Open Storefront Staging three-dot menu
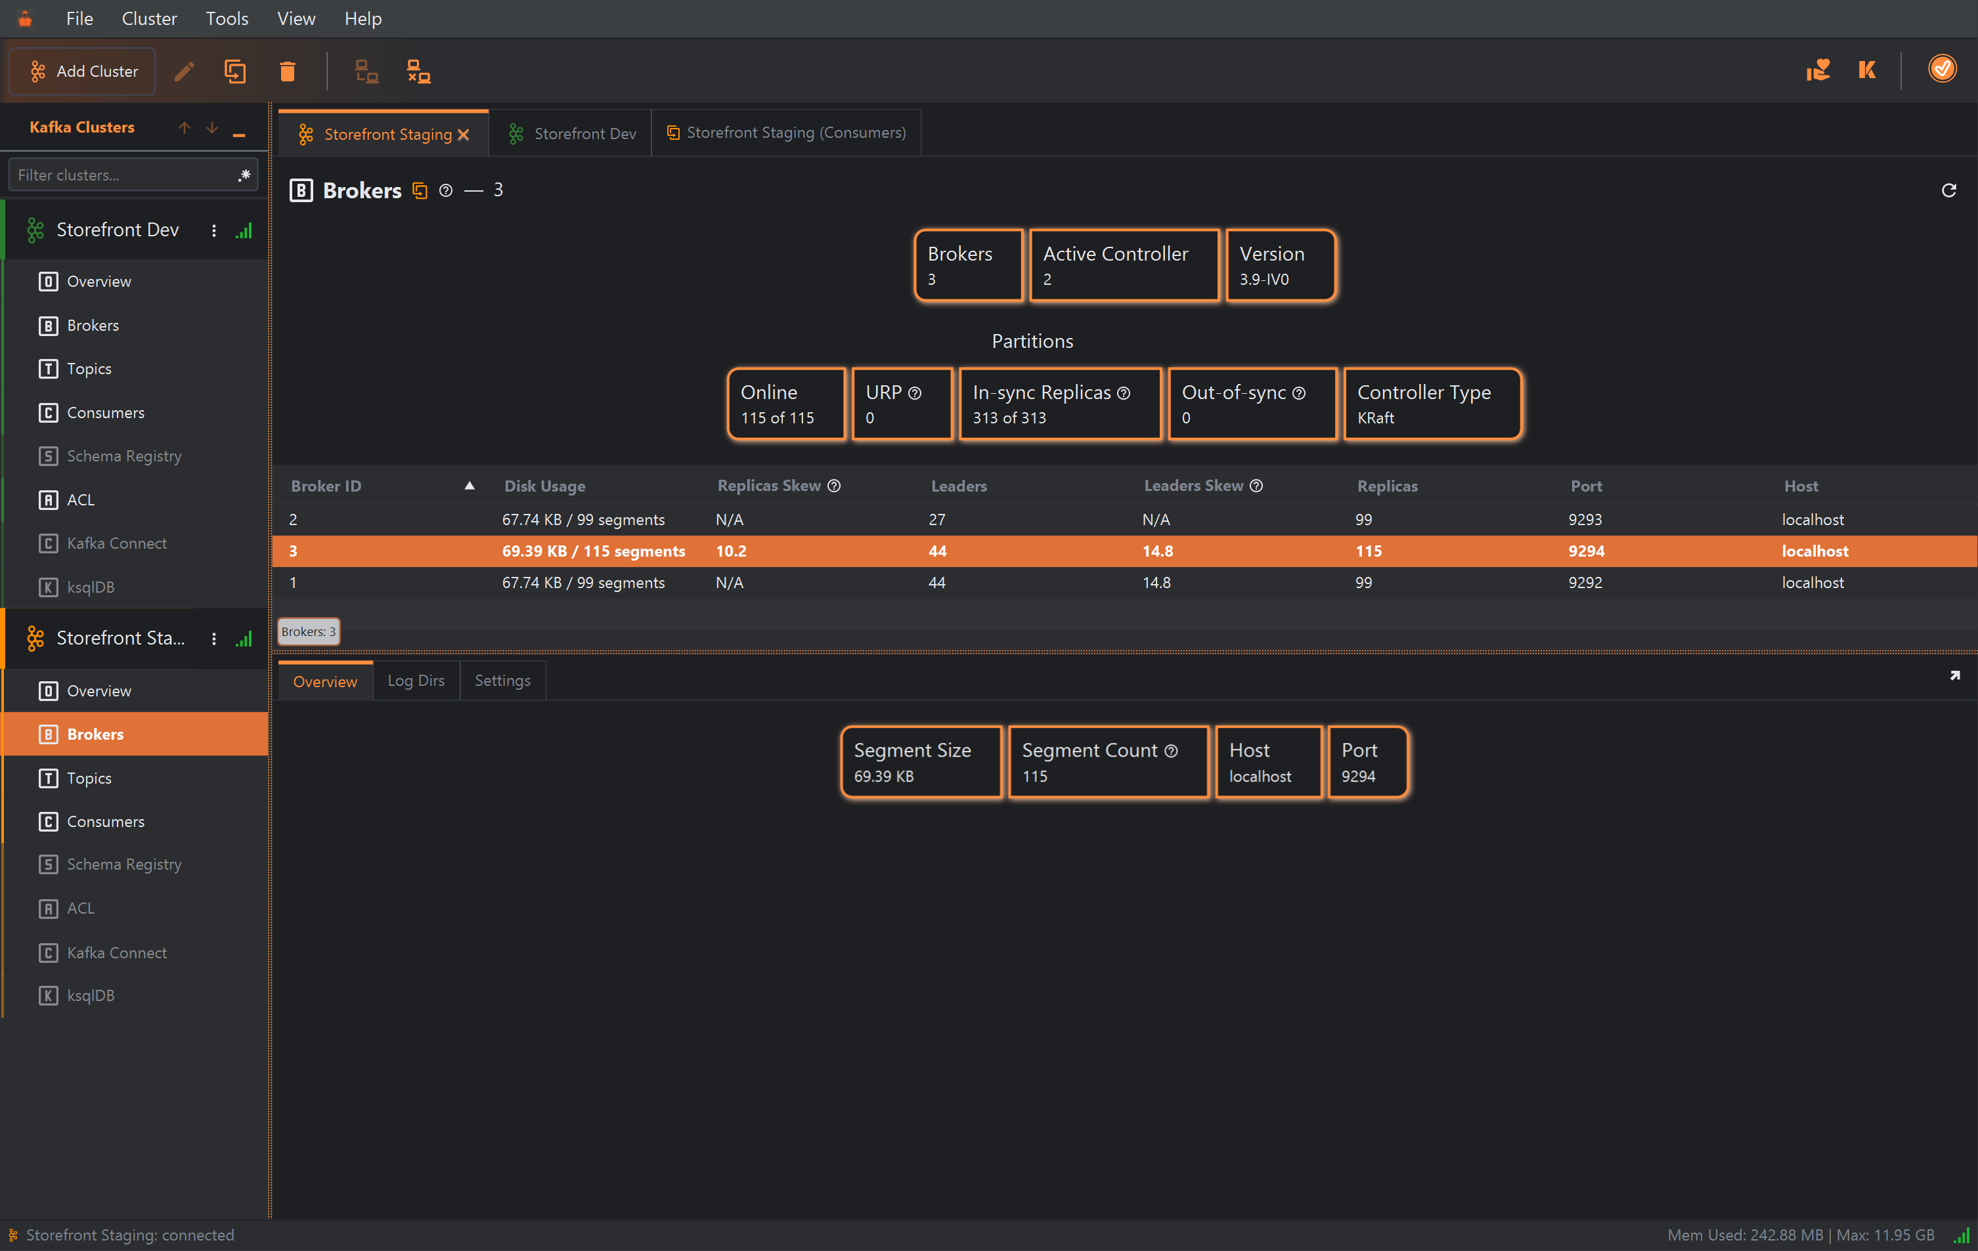Screen dimensions: 1978x1251 click(214, 639)
